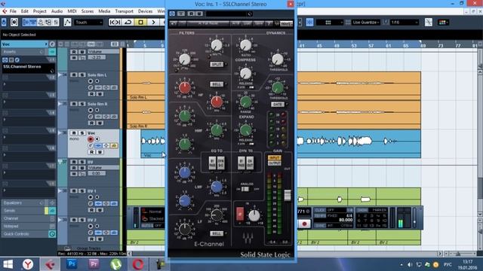Screen dimensions: 483x271
Task: Toggle the LF BELL button
Action: (217, 233)
